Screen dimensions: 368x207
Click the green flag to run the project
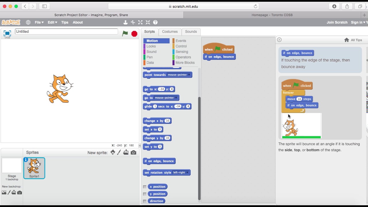tap(125, 33)
